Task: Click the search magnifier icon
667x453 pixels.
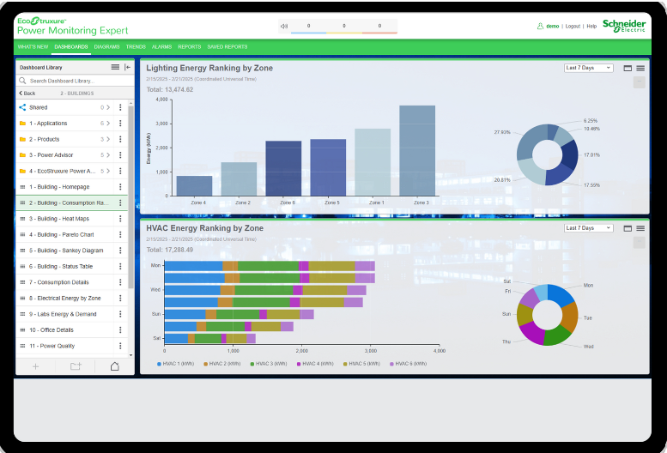Action: click(22, 81)
